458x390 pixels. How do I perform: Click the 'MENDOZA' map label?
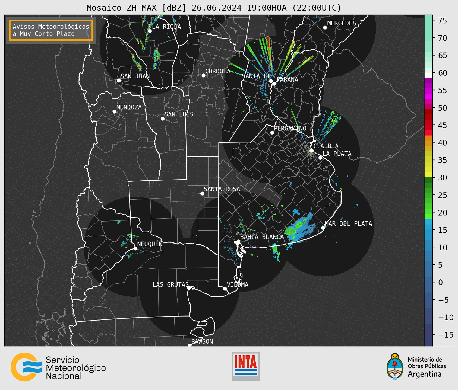coord(129,107)
